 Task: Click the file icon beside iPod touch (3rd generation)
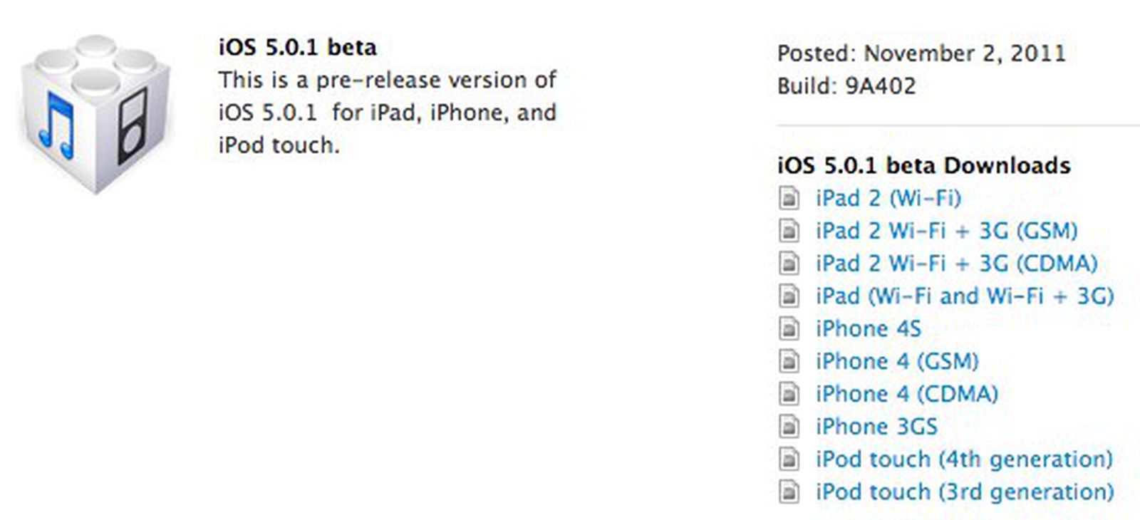coord(789,492)
